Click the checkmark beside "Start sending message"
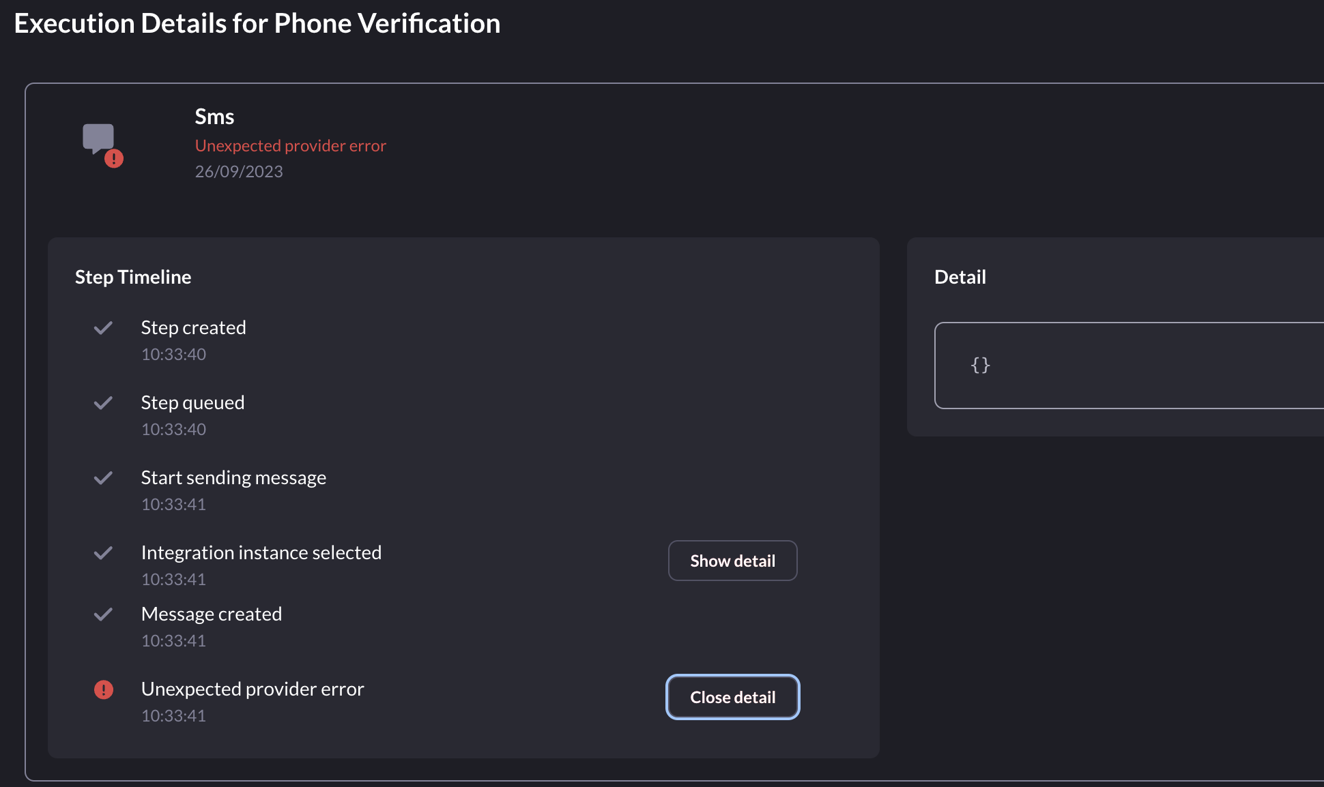1324x787 pixels. click(103, 478)
